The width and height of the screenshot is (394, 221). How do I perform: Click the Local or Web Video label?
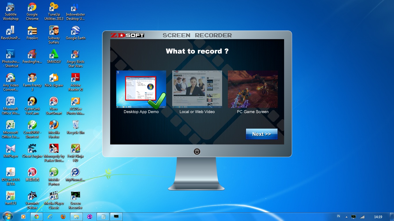pos(197,112)
